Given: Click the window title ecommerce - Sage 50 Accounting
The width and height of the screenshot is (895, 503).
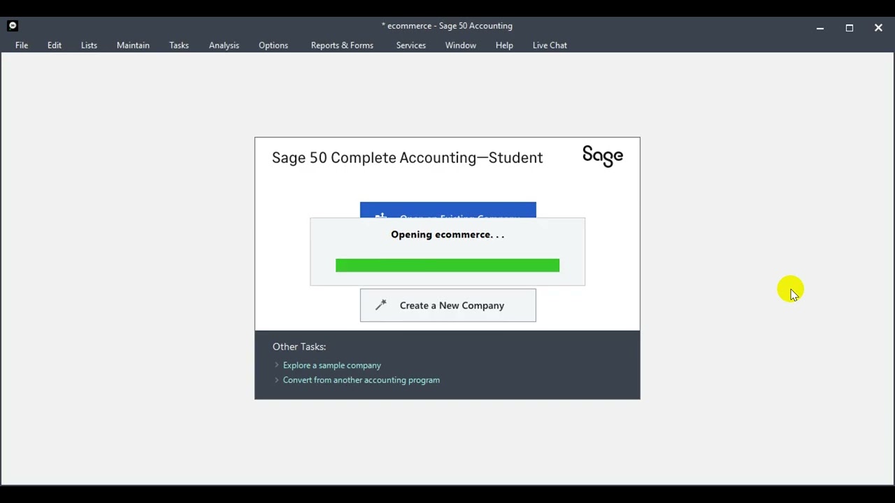Looking at the screenshot, I should click(x=447, y=26).
